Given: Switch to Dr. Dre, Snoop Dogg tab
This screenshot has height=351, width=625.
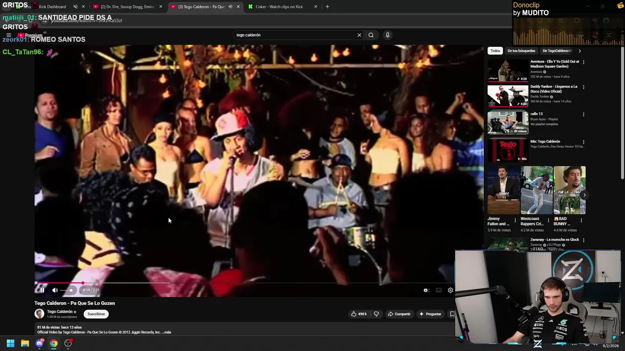Looking at the screenshot, I should [x=127, y=7].
